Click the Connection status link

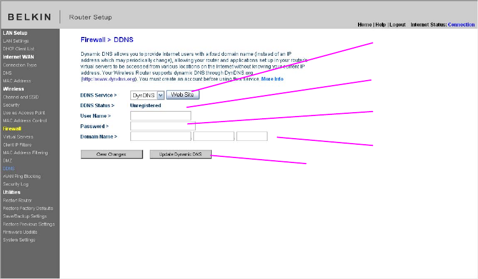click(461, 25)
